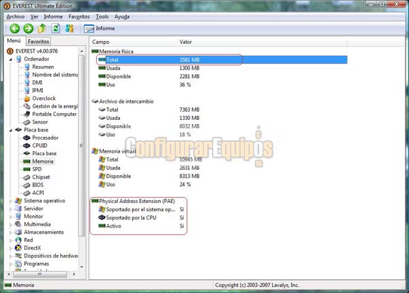Select Memoria física Usada 1300 MB row
The height and width of the screenshot is (293, 409).
tap(149, 68)
